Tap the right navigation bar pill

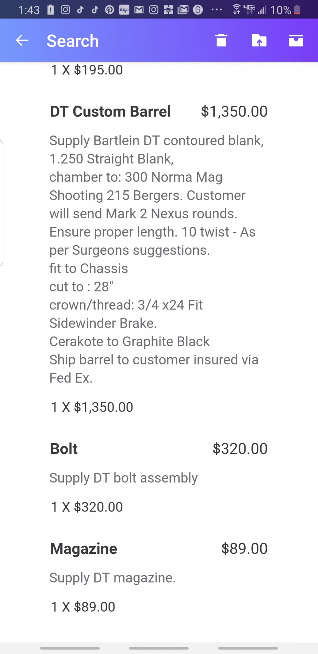pos(248,648)
